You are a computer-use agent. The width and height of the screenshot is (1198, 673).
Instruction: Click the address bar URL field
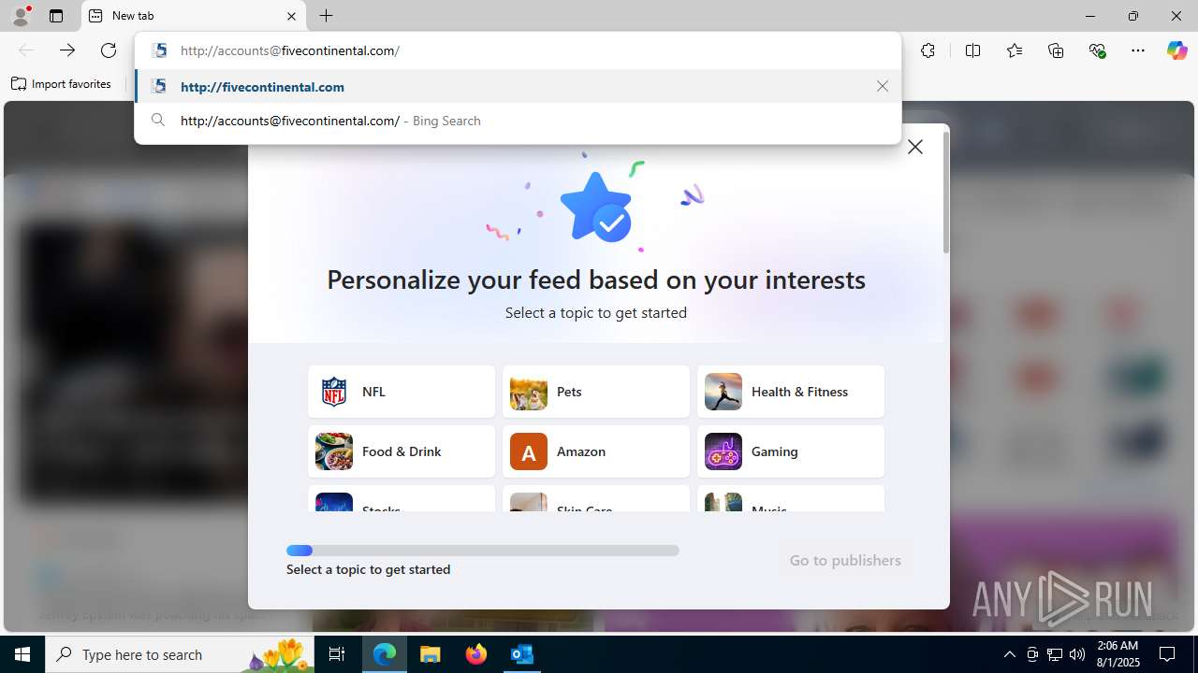click(518, 50)
